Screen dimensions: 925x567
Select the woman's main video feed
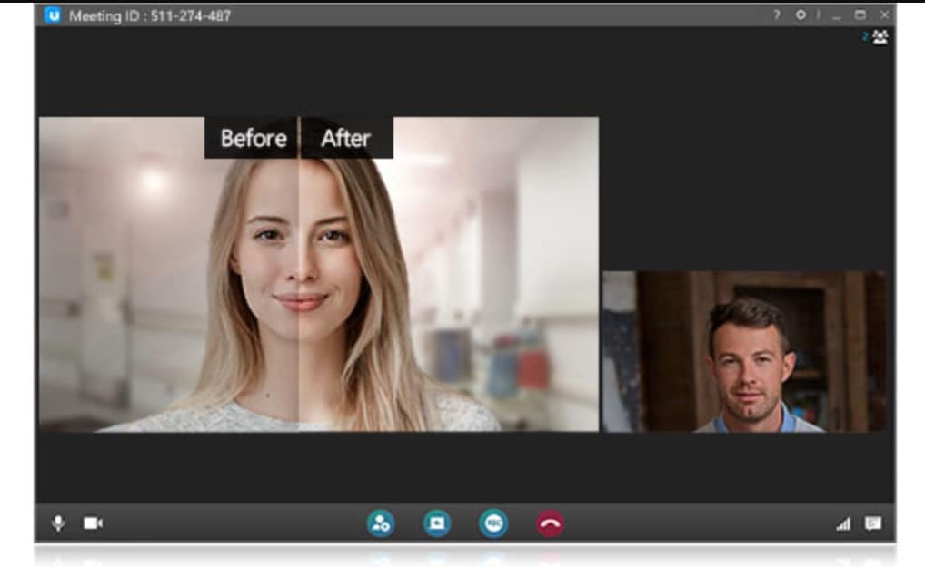coord(319,274)
